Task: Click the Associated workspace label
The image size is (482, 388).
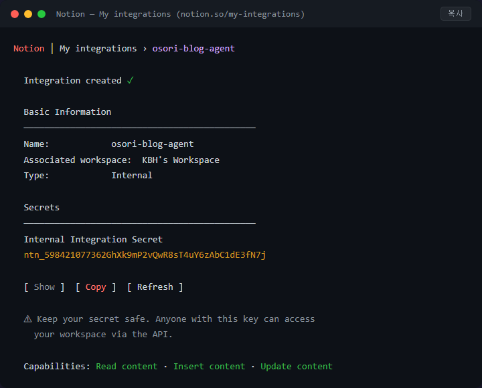Action: tap(78, 160)
